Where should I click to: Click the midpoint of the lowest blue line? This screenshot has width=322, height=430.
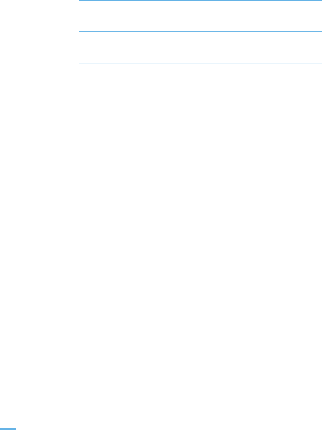[x=200, y=63]
